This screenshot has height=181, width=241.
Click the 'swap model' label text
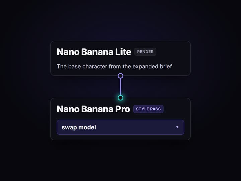click(x=79, y=127)
